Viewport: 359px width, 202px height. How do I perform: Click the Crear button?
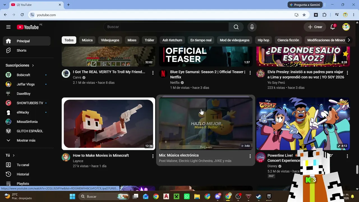[x=315, y=27]
